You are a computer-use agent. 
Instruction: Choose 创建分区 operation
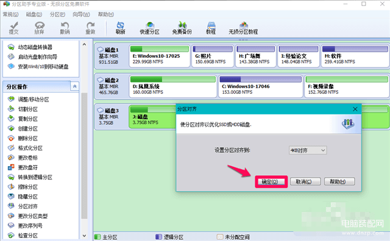tap(23, 128)
